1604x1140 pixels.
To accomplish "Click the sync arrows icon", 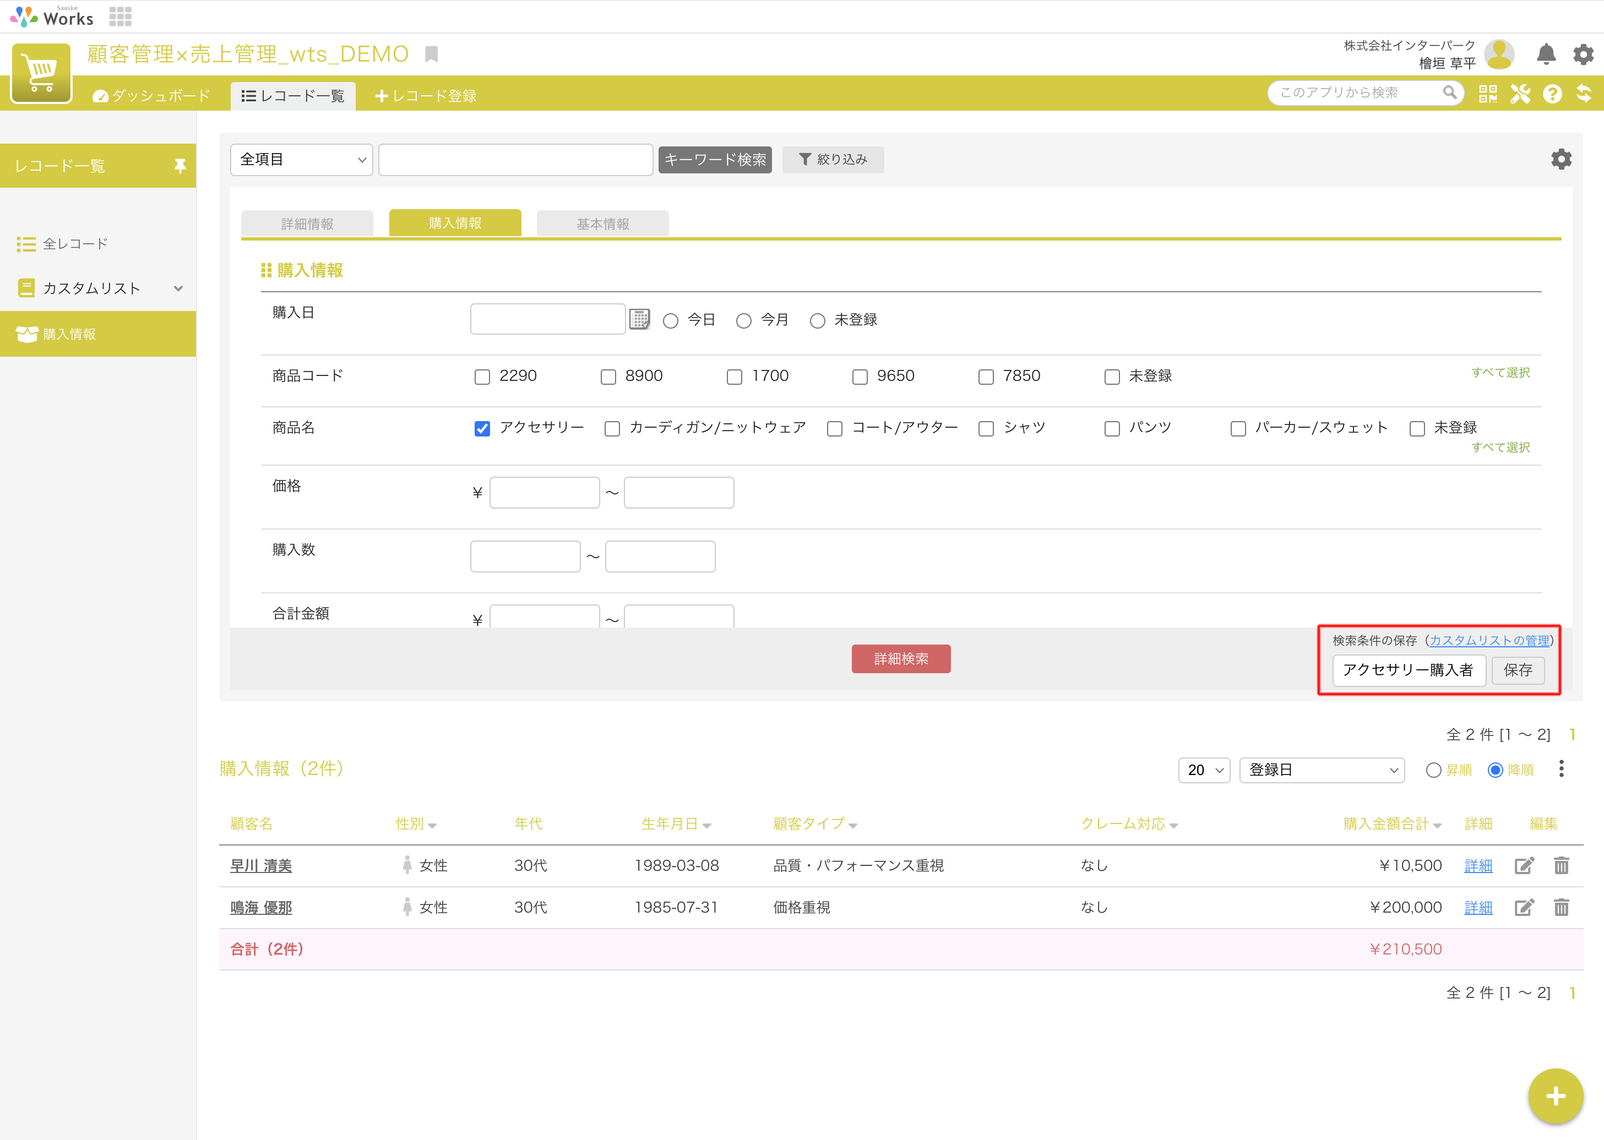I will click(x=1584, y=94).
